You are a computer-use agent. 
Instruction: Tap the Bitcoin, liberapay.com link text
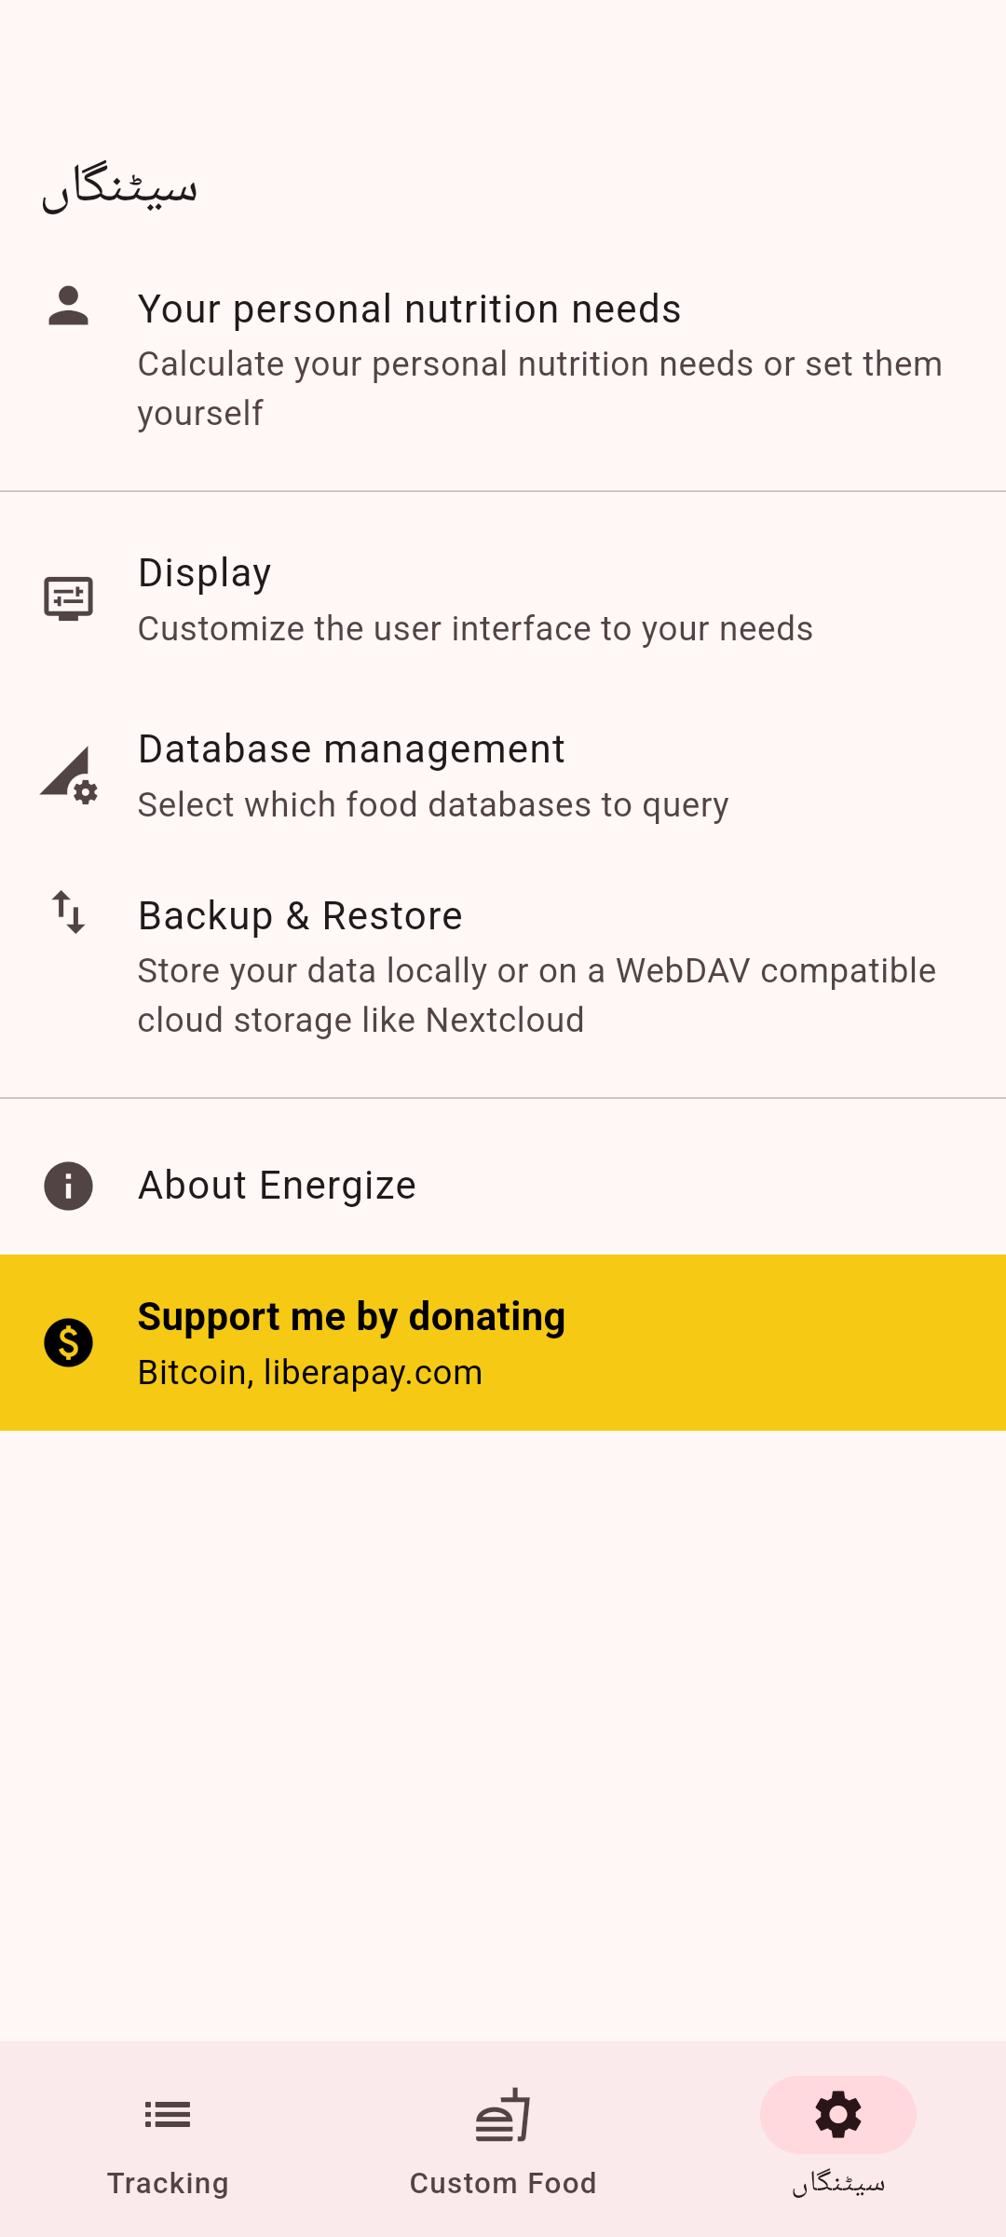click(x=310, y=1373)
